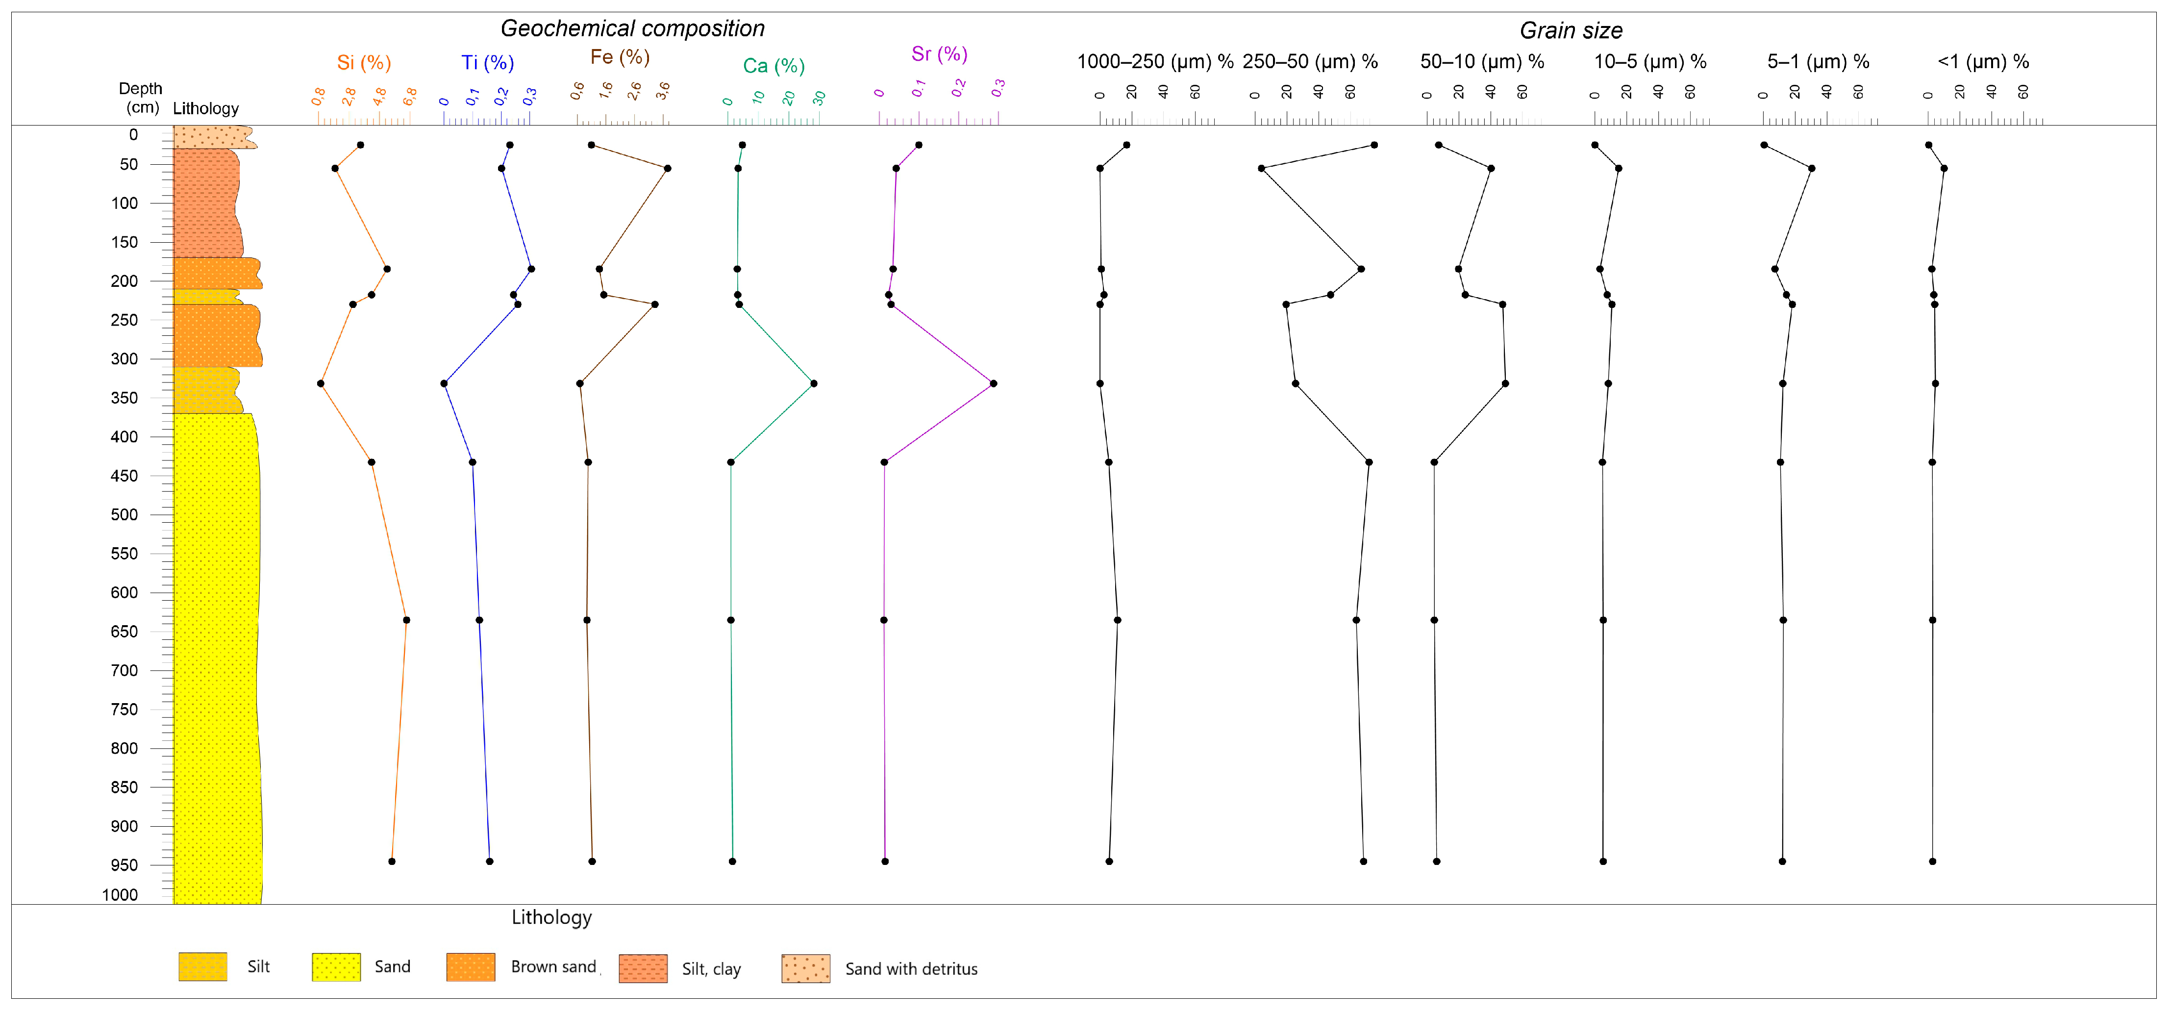Viewport: 2171px width, 1014px height.
Task: Click the Grain size section title
Action: point(1571,30)
